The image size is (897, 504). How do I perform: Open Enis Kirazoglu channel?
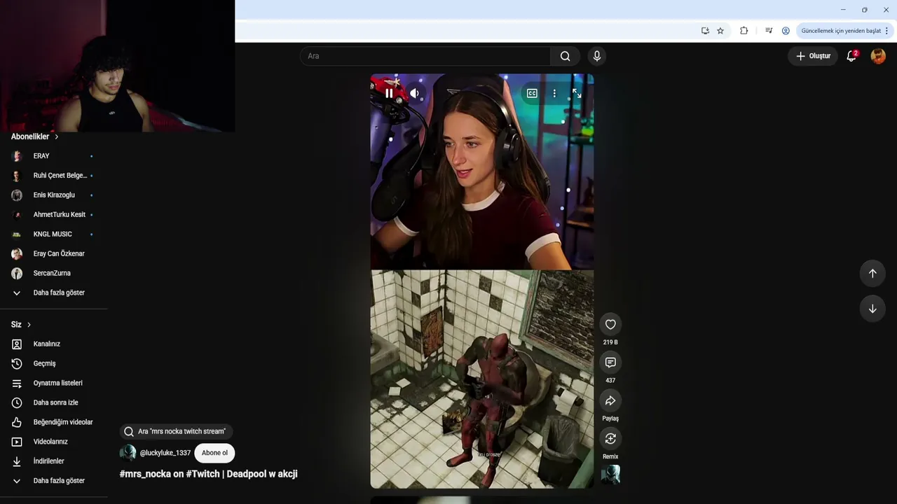coord(54,195)
